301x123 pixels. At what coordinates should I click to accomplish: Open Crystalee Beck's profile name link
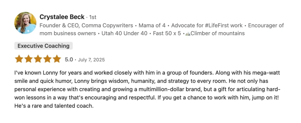(62, 17)
